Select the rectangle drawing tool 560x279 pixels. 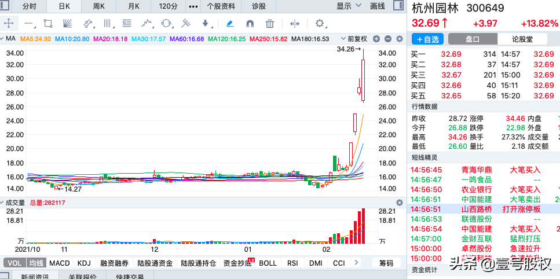(x=48, y=24)
